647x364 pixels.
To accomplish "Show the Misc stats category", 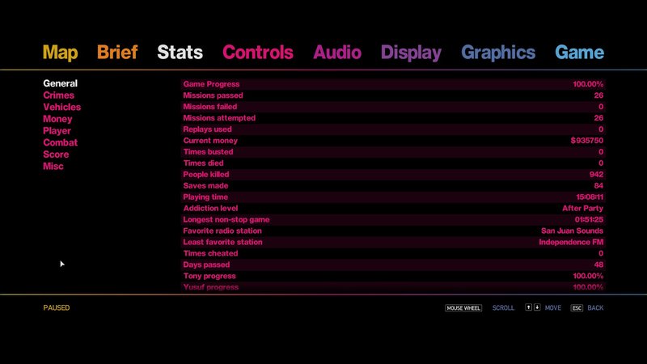I will (53, 167).
